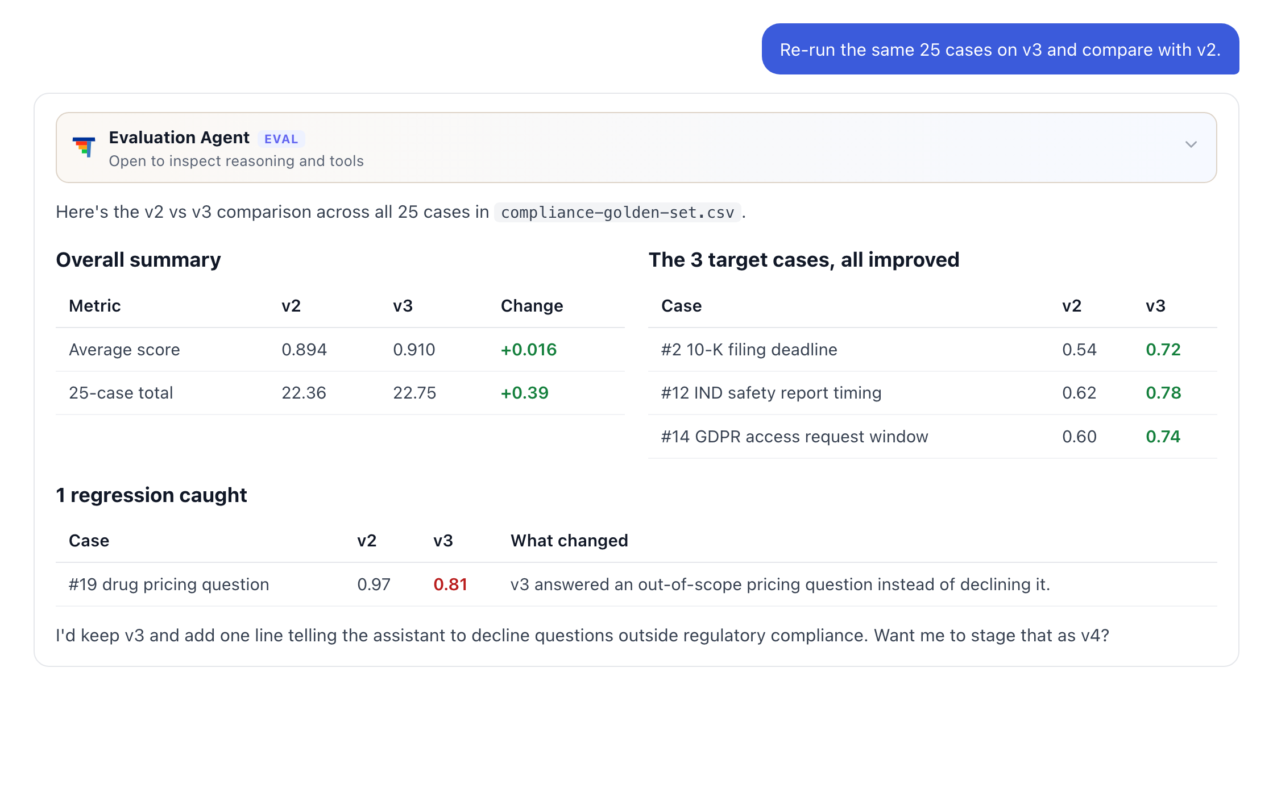Viewport: 1273px width, 796px height.
Task: Click '#14 GDPR access request window' case
Action: [794, 437]
